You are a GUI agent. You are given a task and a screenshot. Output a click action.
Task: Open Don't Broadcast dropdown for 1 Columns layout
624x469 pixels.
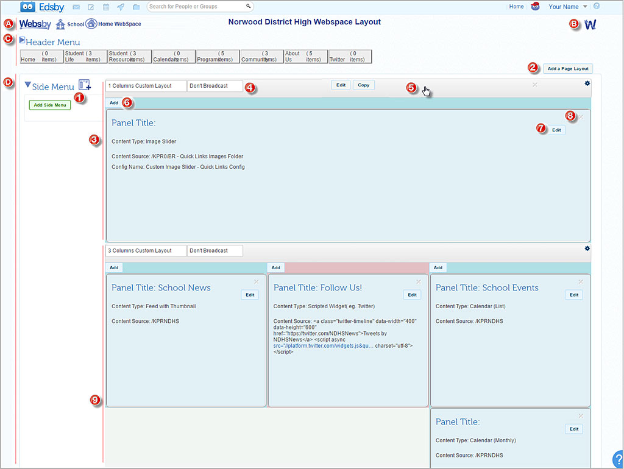pos(215,86)
